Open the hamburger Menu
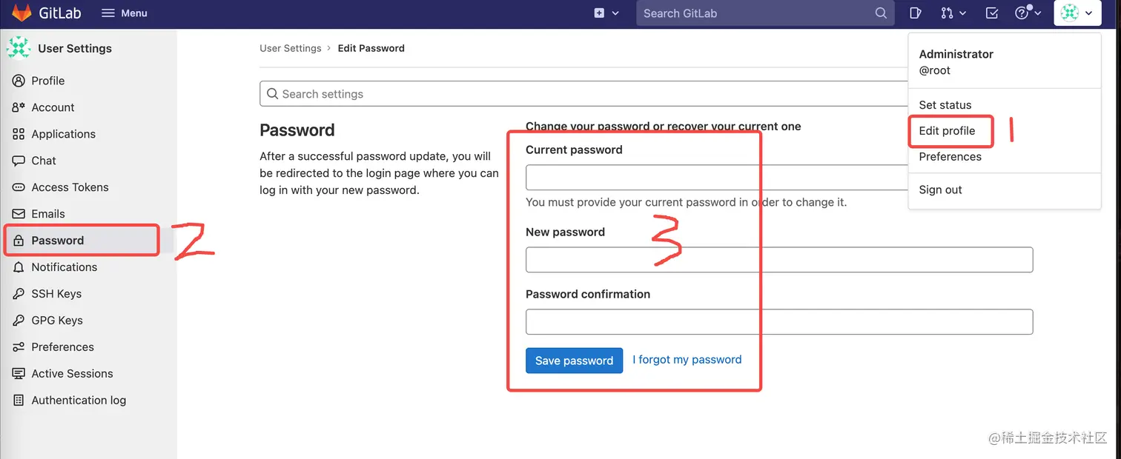The height and width of the screenshot is (459, 1121). [124, 13]
